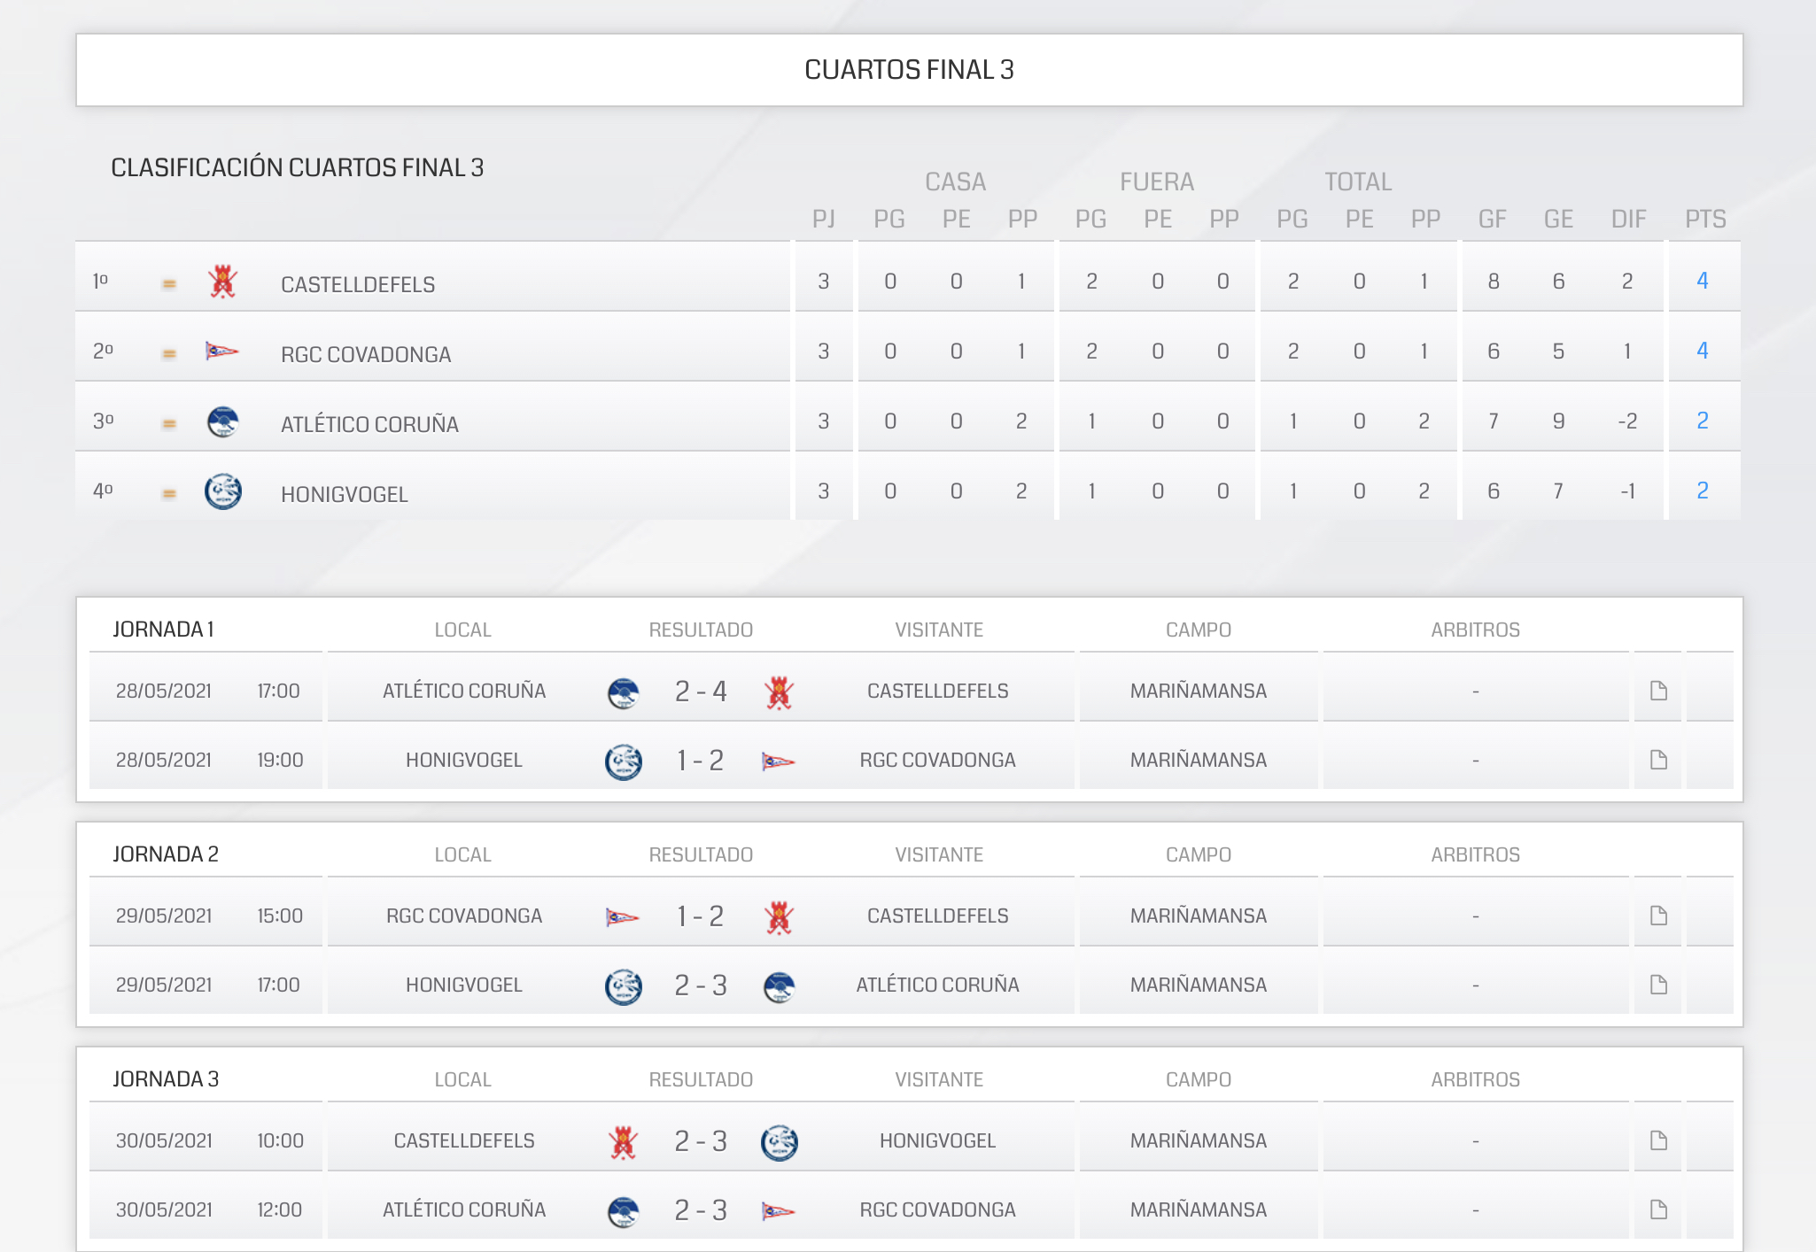The height and width of the screenshot is (1252, 1816).
Task: Open match report for Honigvogel vs Atlético Coruña
Action: pyautogui.click(x=1658, y=985)
